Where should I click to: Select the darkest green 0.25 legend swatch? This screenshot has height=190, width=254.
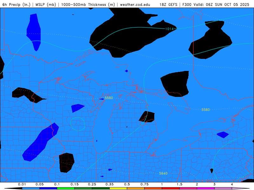pyautogui.click(x=101, y=188)
